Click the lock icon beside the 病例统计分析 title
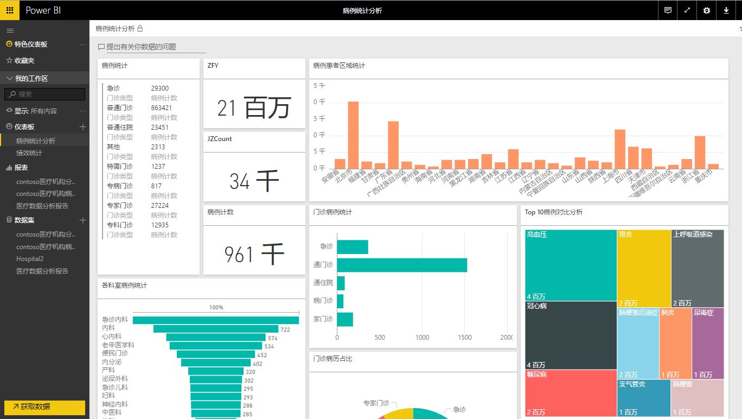The image size is (742, 419). pos(140,28)
